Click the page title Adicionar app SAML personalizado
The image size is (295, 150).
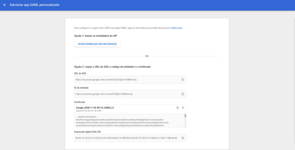tap(35, 5)
